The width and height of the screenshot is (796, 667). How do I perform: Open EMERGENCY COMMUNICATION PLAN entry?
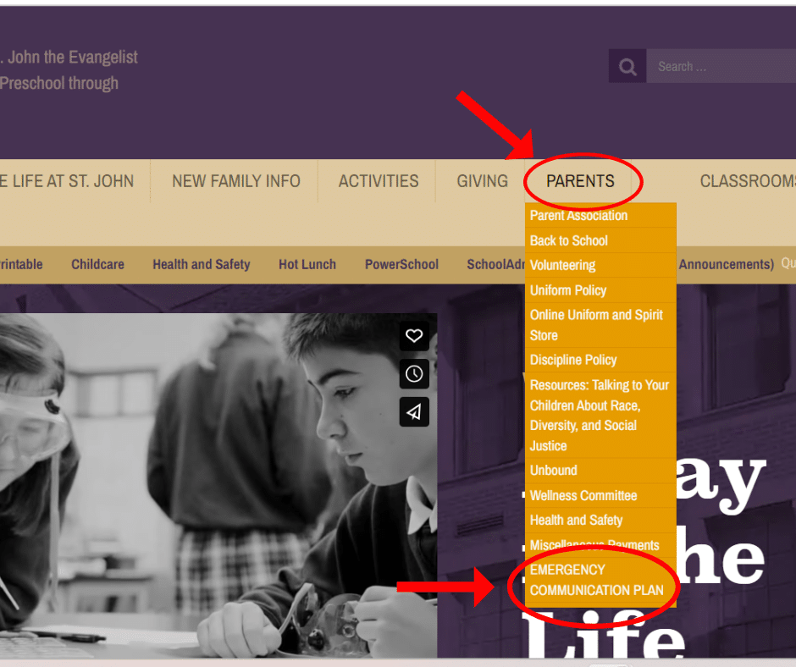[600, 580]
